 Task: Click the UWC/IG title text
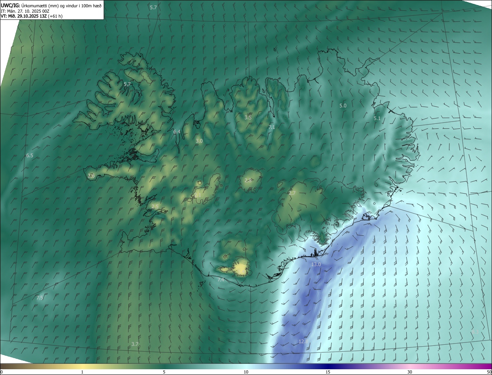10,5
